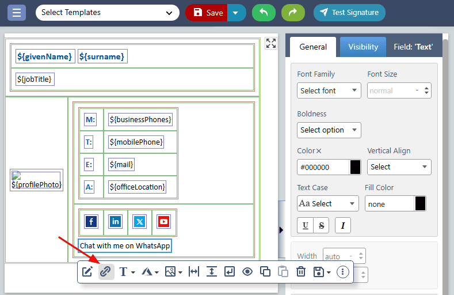Switch to the Visibility tab
Screen dimensions: 454x295
[363, 47]
